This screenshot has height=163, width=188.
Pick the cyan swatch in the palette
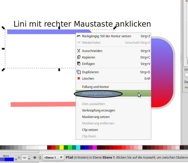click(x=78, y=147)
